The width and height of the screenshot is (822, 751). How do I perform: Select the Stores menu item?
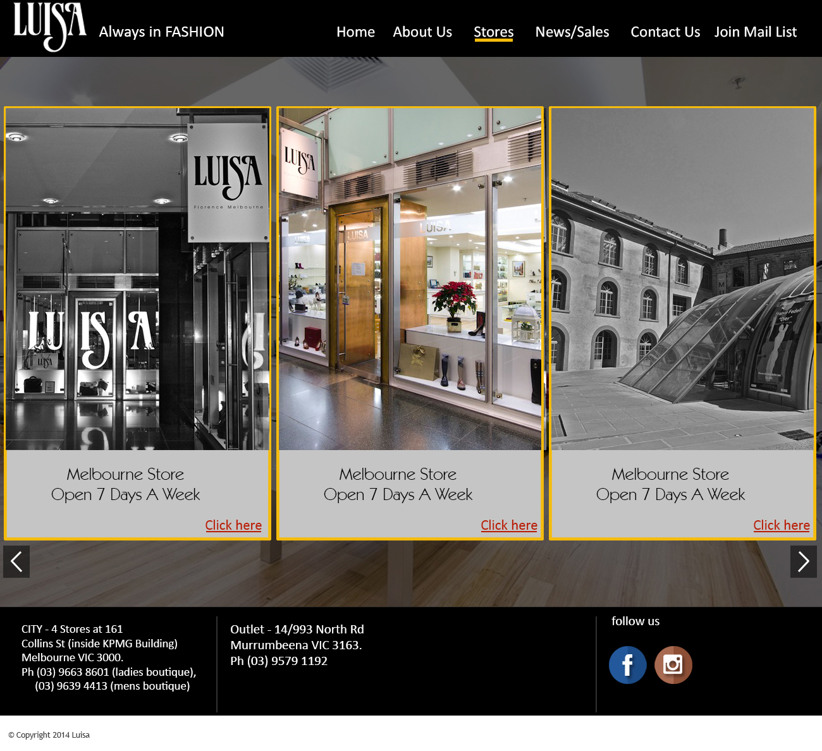(x=494, y=32)
